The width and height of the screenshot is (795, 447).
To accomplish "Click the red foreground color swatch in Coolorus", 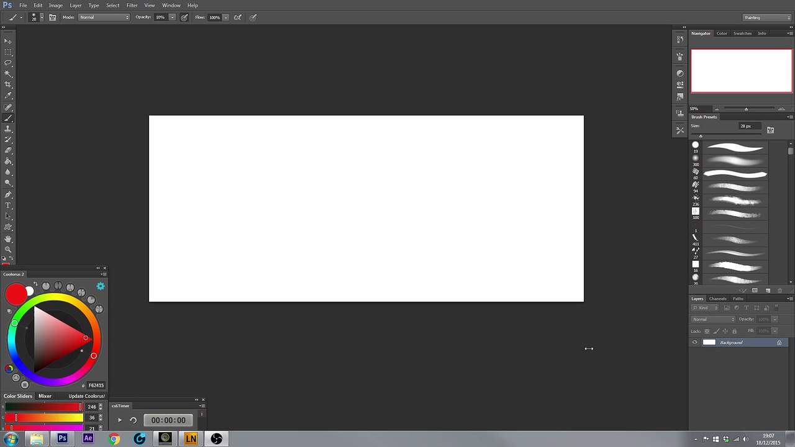I will (x=16, y=294).
